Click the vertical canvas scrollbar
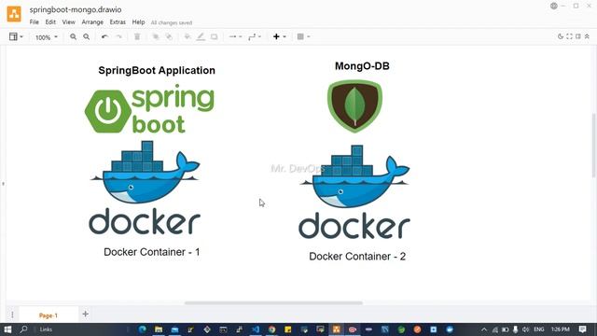The height and width of the screenshot is (336, 597). 593,146
